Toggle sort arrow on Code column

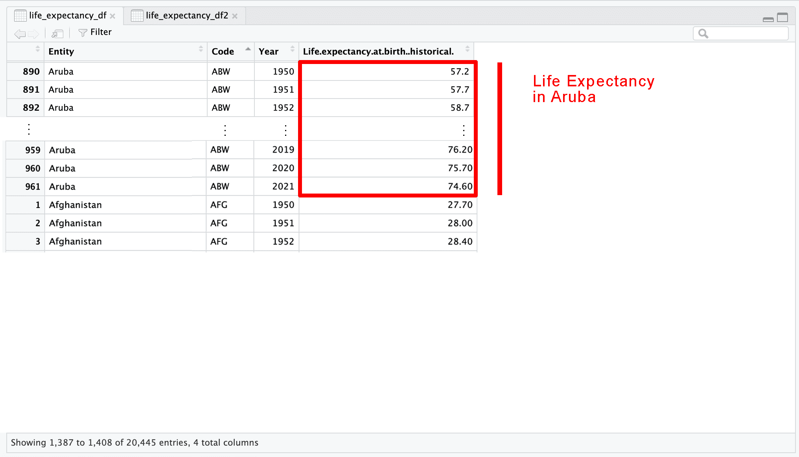pyautogui.click(x=248, y=49)
